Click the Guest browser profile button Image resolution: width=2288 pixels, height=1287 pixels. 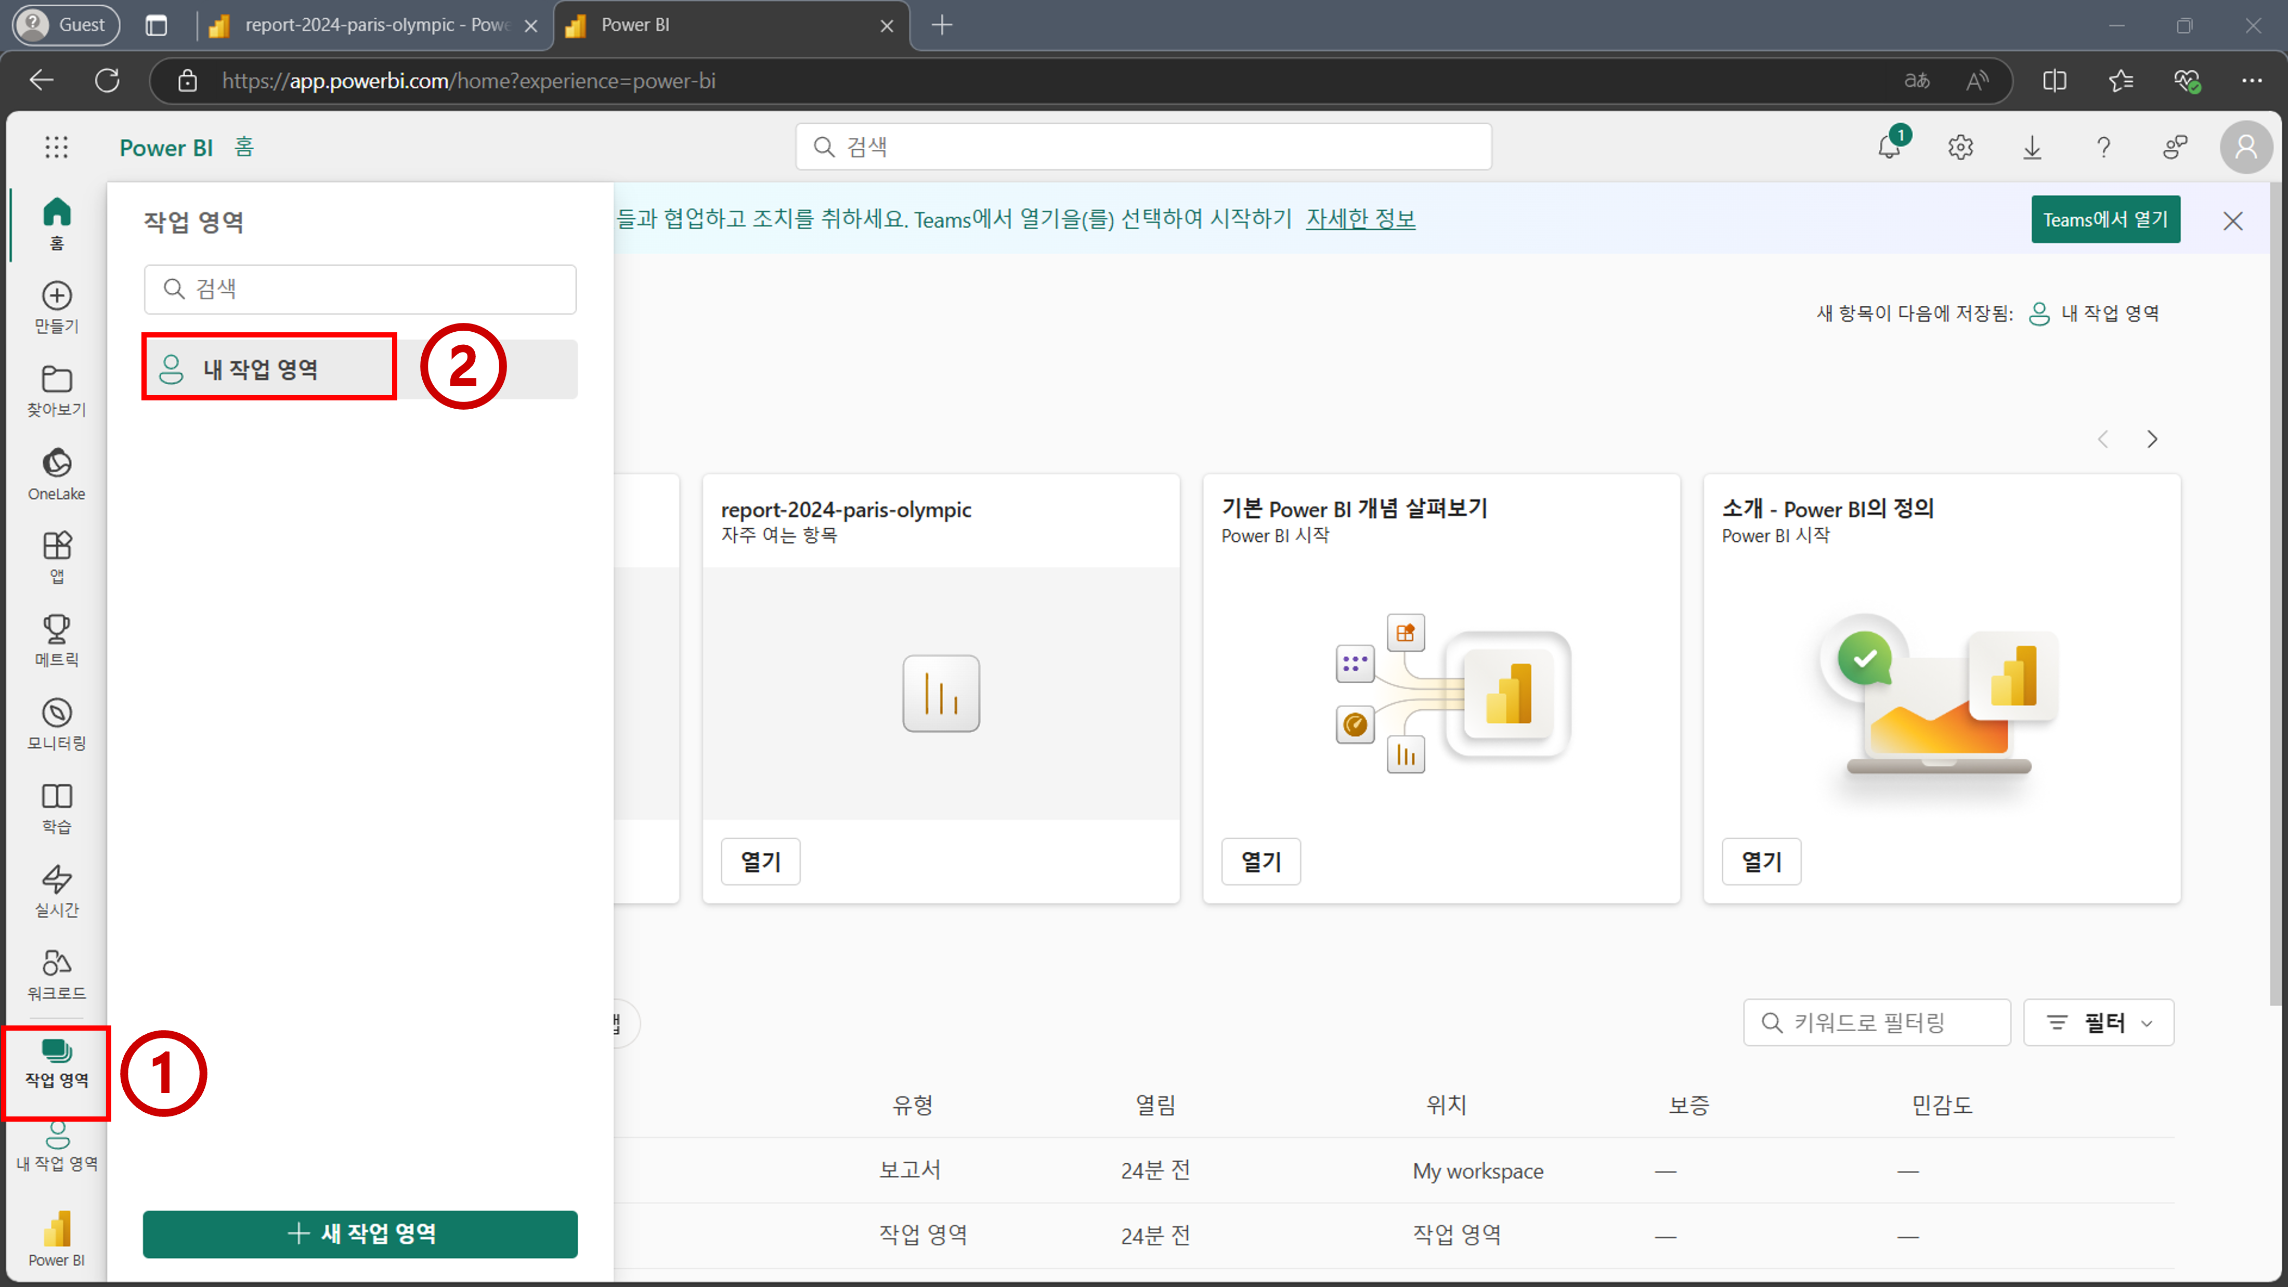[x=66, y=25]
